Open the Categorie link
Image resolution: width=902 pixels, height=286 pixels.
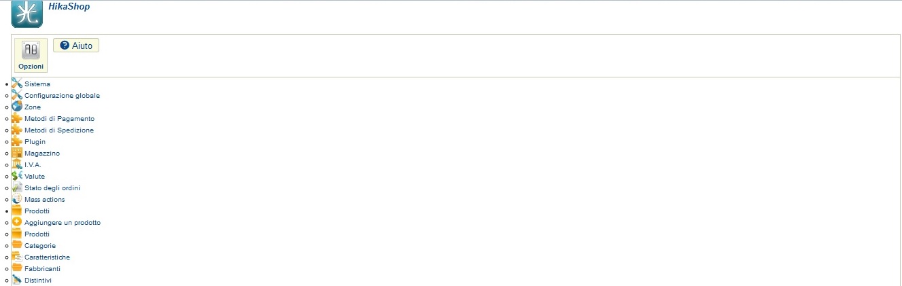click(40, 246)
